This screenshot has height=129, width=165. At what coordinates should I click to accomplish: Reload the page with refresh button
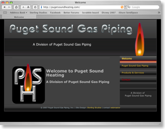[35, 7]
